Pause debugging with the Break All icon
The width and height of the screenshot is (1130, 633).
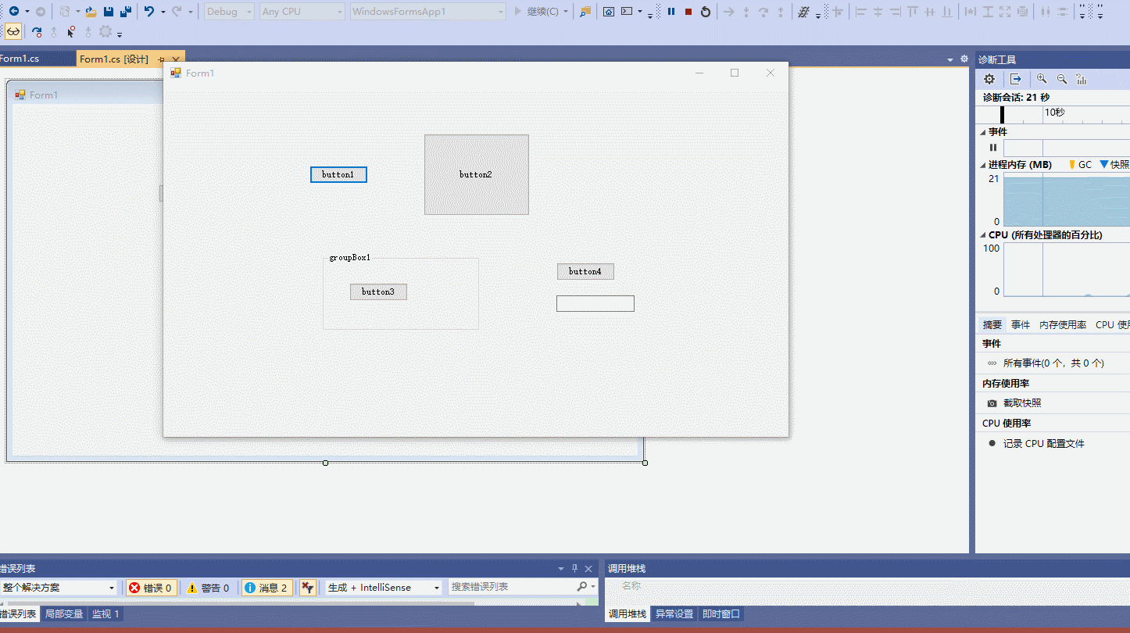pos(671,12)
